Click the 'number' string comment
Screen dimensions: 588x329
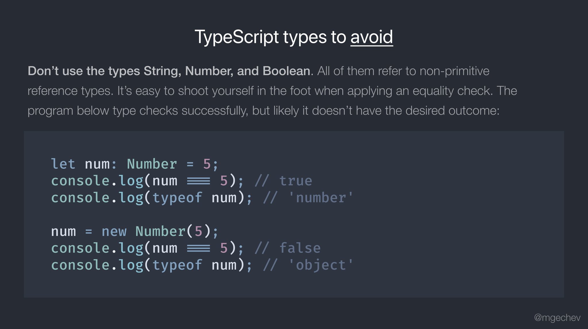click(320, 198)
